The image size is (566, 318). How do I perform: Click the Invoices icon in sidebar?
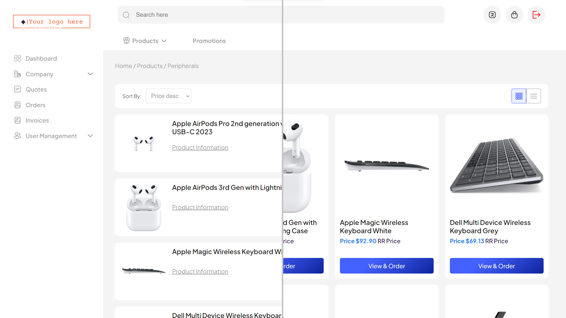[x=17, y=120]
